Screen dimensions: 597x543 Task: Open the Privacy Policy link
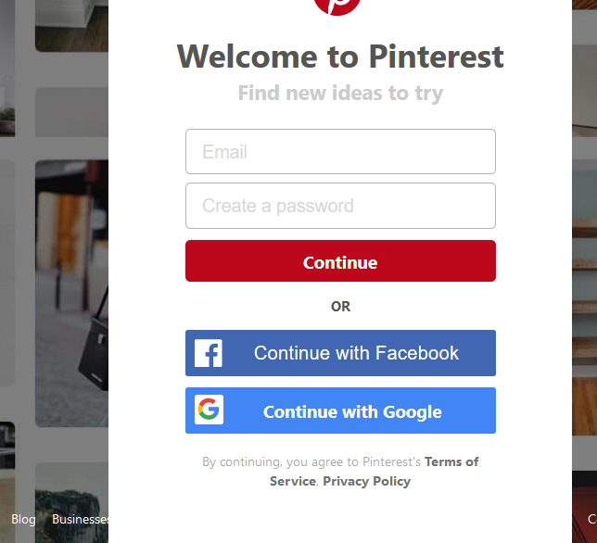pos(366,481)
